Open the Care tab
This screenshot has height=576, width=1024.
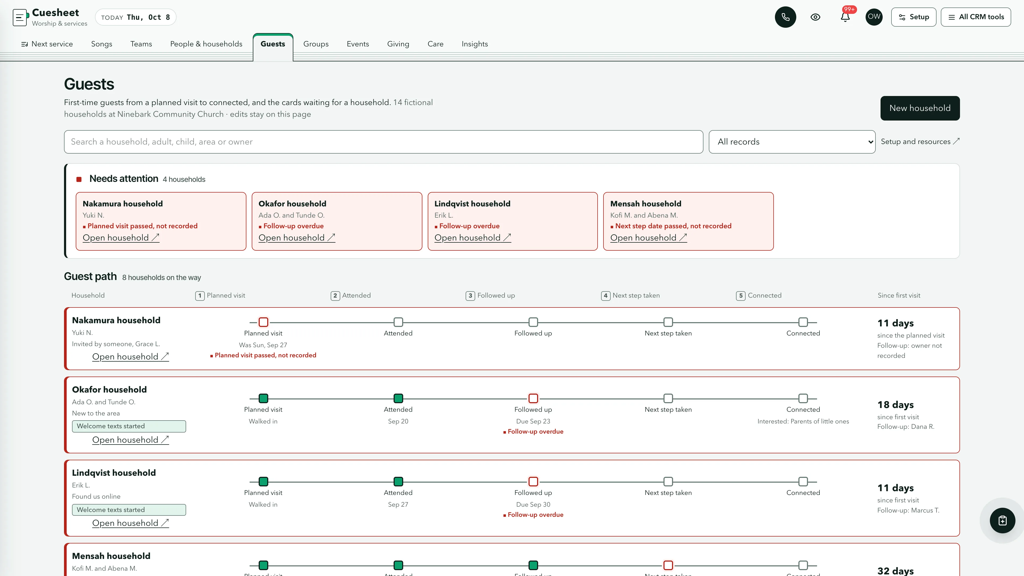pos(435,44)
